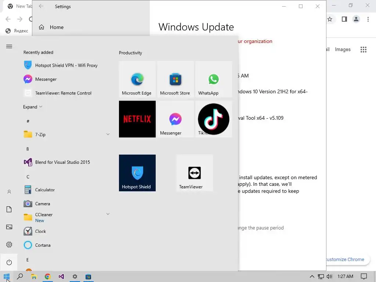Open Microsoft Store on the taskbar

88,276
